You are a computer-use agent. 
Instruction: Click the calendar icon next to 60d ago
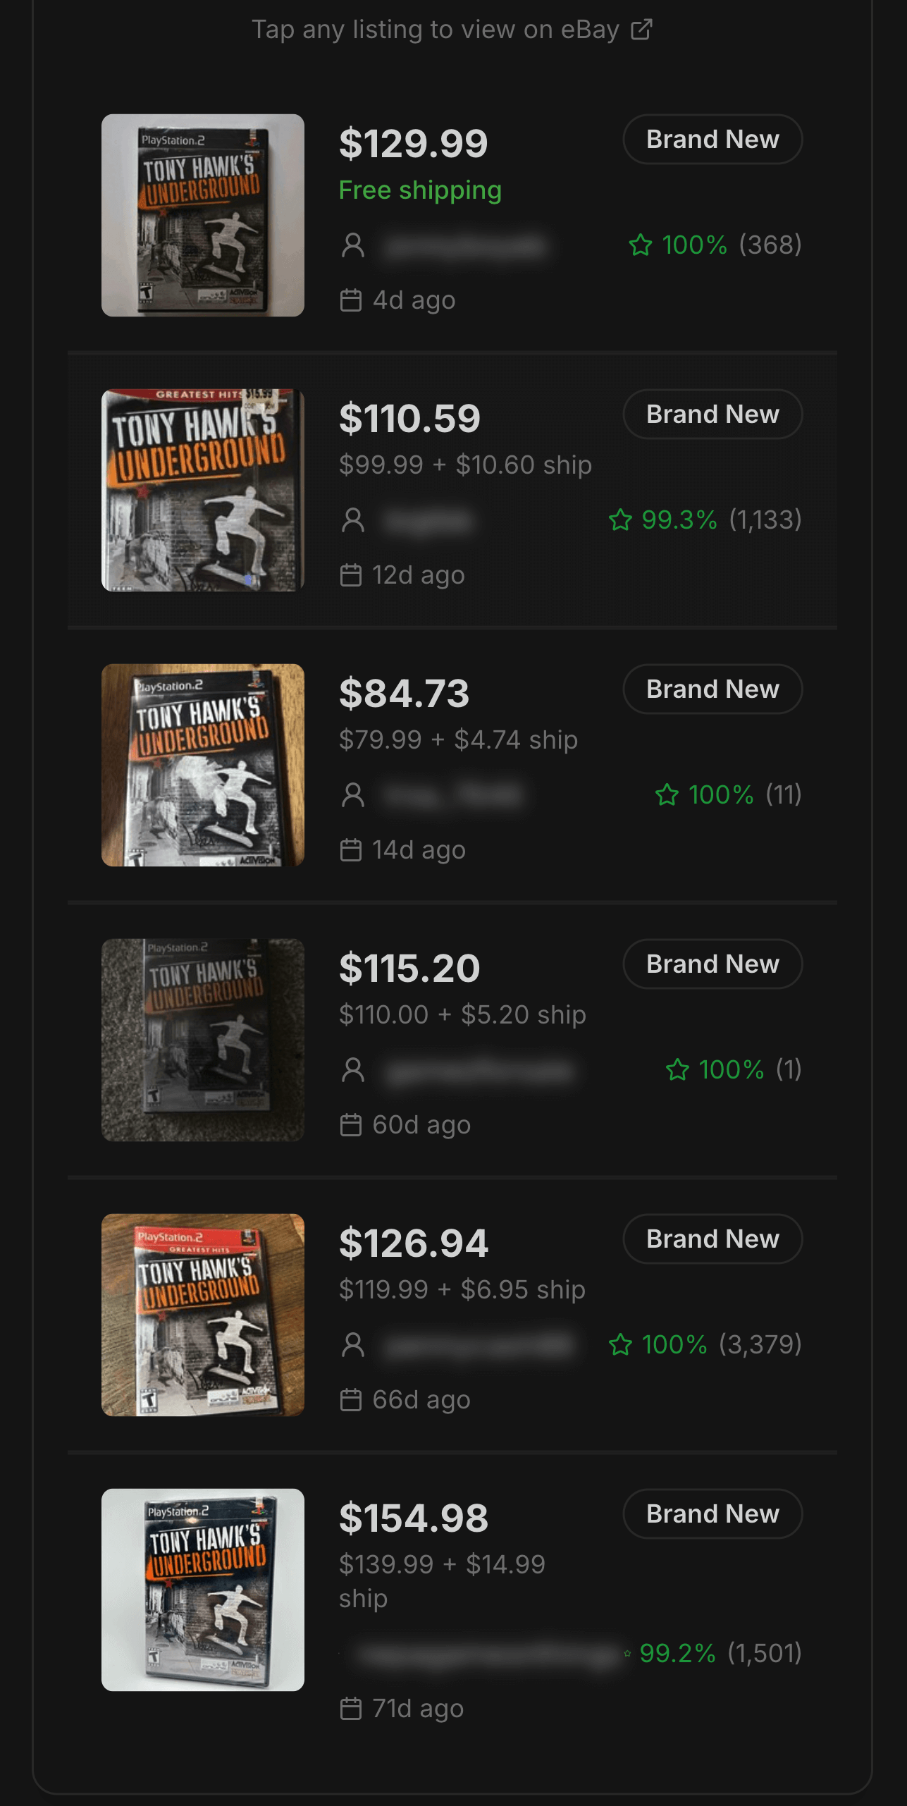tap(351, 1125)
